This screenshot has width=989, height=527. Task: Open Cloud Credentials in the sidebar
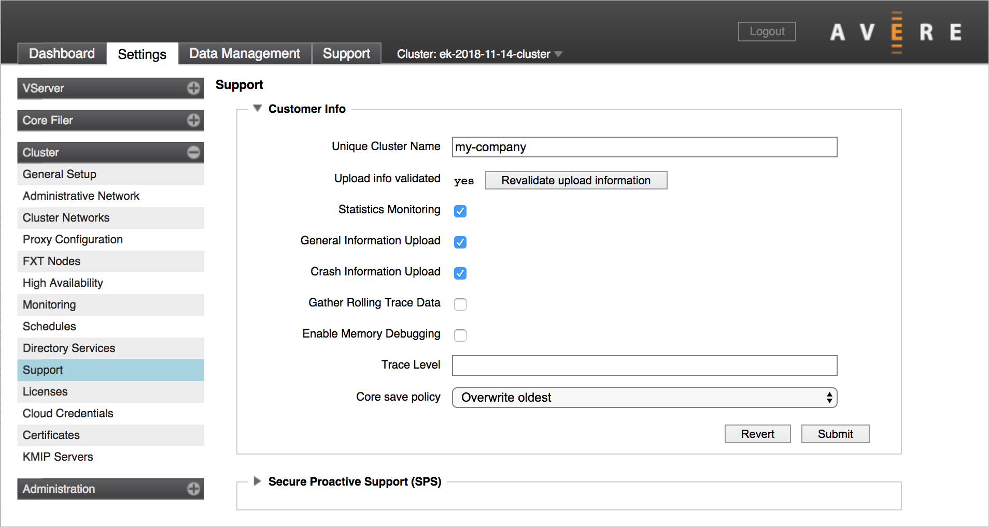(x=68, y=413)
